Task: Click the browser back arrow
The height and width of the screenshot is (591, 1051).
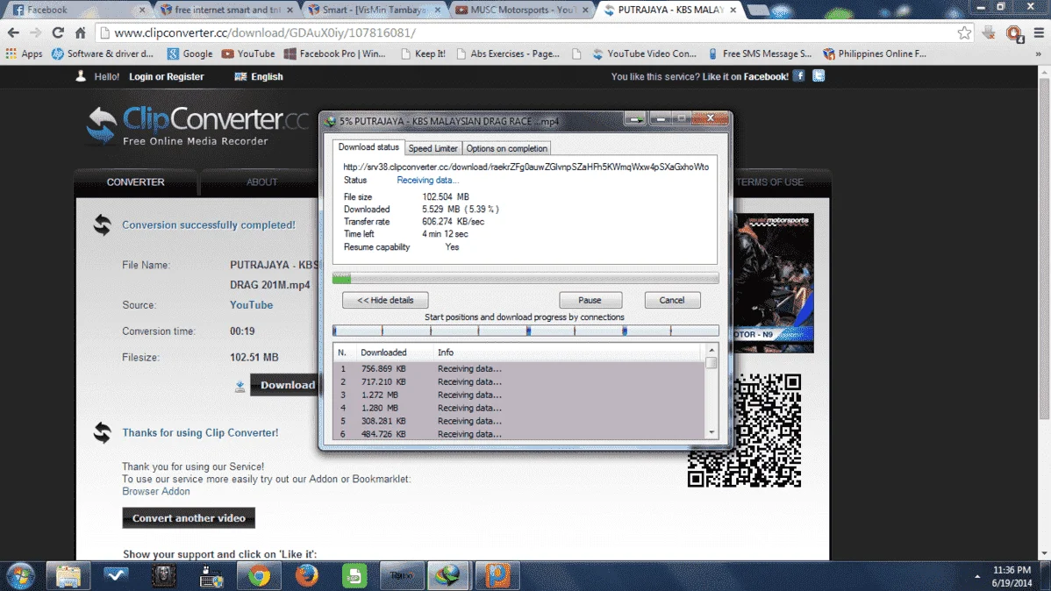Action: (x=13, y=32)
